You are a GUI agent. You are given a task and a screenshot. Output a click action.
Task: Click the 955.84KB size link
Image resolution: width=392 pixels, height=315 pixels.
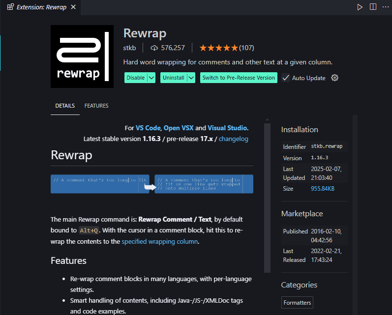[323, 189]
